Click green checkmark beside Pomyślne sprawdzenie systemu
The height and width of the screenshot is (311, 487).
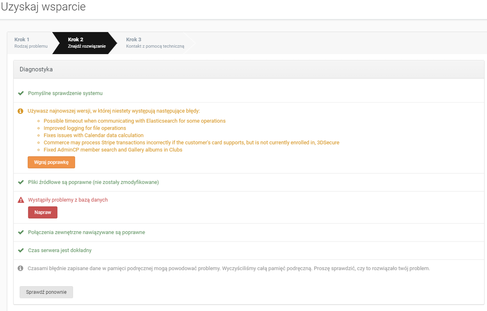(x=21, y=93)
